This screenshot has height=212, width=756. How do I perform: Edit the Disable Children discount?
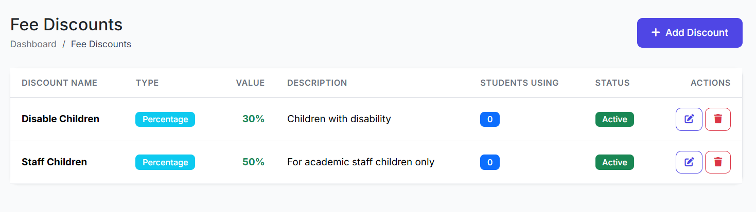click(689, 119)
